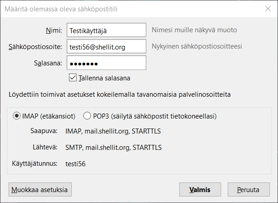The width and height of the screenshot is (278, 203).
Task: Click into the Nimi text field
Action: point(106,30)
